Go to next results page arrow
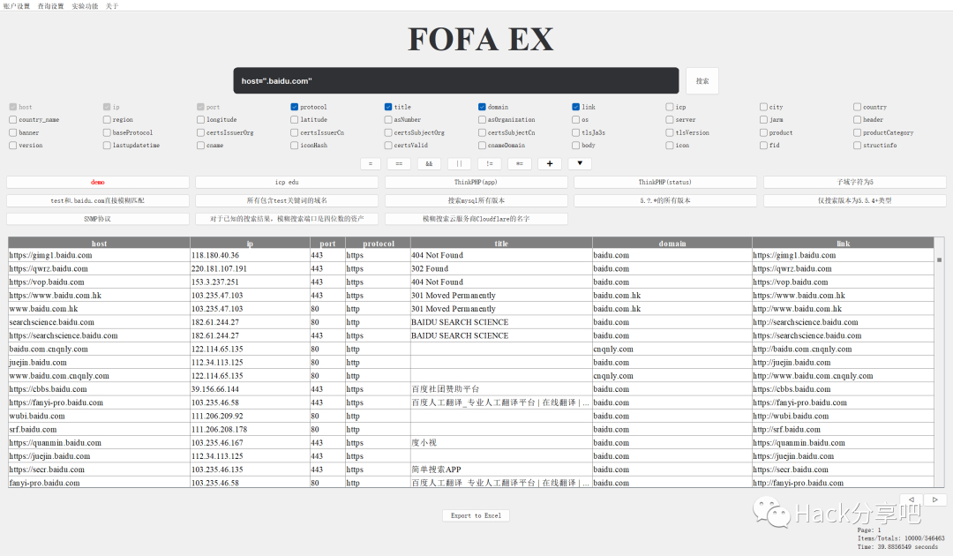 (934, 500)
